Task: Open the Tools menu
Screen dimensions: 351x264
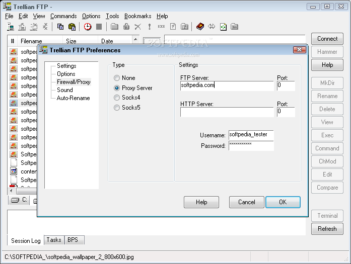Action: pos(112,16)
